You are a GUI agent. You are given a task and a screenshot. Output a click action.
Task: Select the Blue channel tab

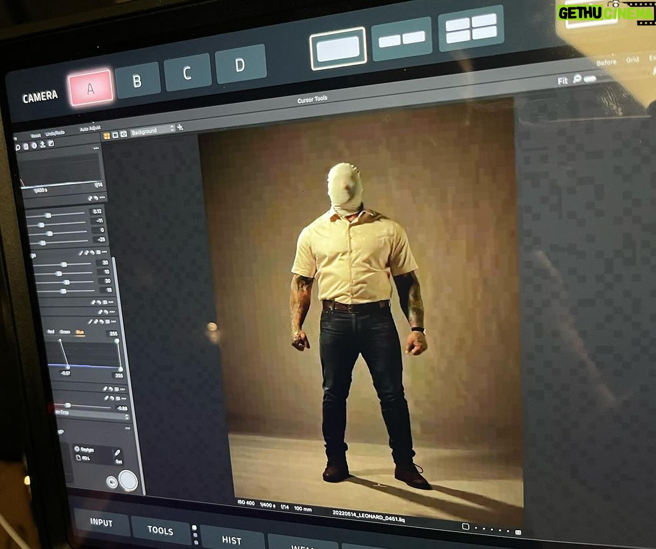pos(80,332)
